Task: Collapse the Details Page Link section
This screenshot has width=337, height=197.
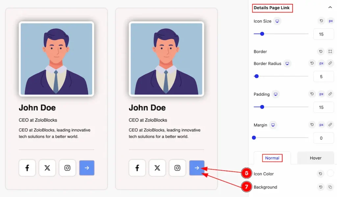Action: [330, 8]
